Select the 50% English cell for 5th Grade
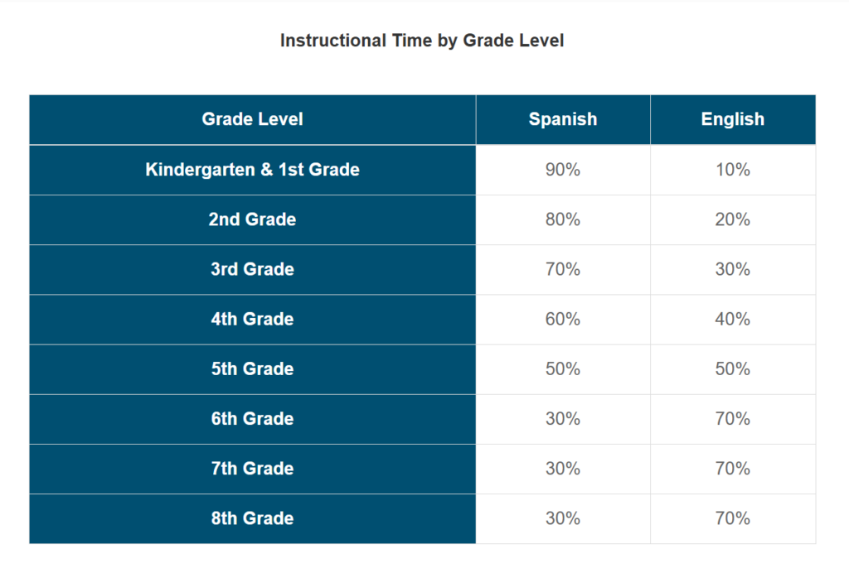The height and width of the screenshot is (573, 849). coord(733,368)
